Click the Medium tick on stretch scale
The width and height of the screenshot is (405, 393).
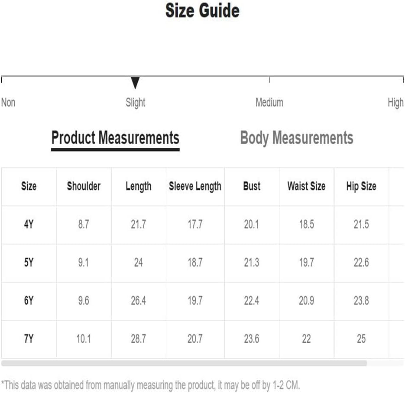(x=269, y=80)
